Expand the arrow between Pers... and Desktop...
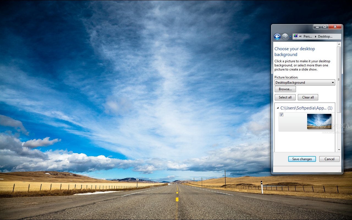This screenshot has width=352, height=220. point(315,36)
